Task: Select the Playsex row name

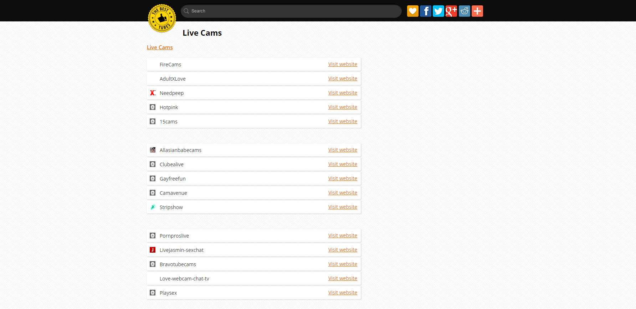Action: click(168, 293)
